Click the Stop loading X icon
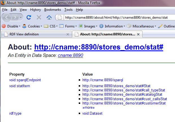The width and height of the screenshot is (175, 122). click(x=39, y=17)
